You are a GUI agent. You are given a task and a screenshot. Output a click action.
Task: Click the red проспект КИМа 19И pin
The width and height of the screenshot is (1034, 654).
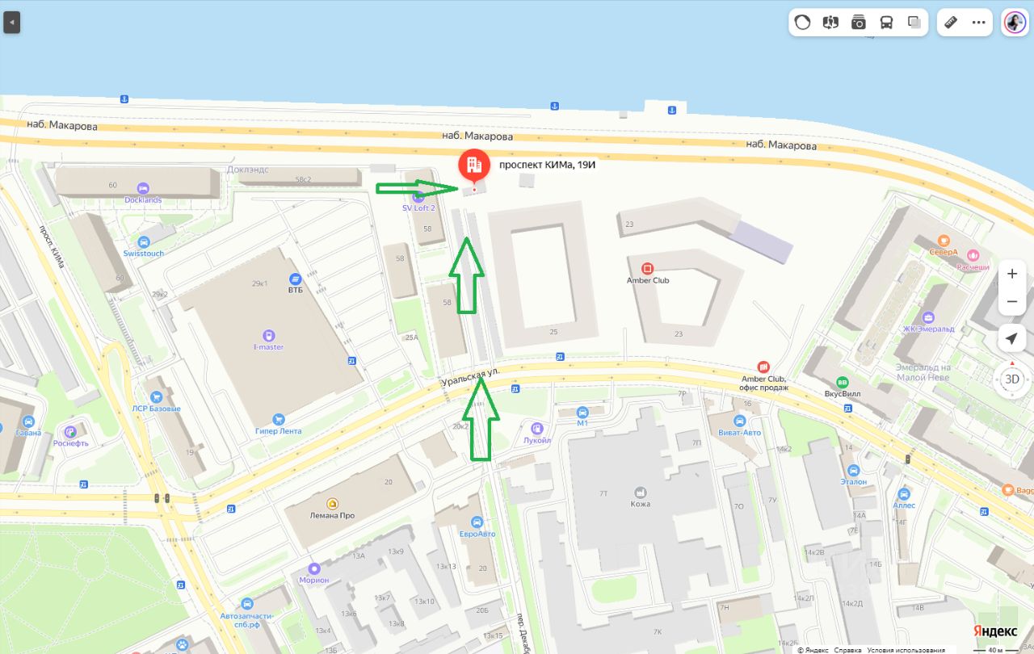pyautogui.click(x=474, y=166)
